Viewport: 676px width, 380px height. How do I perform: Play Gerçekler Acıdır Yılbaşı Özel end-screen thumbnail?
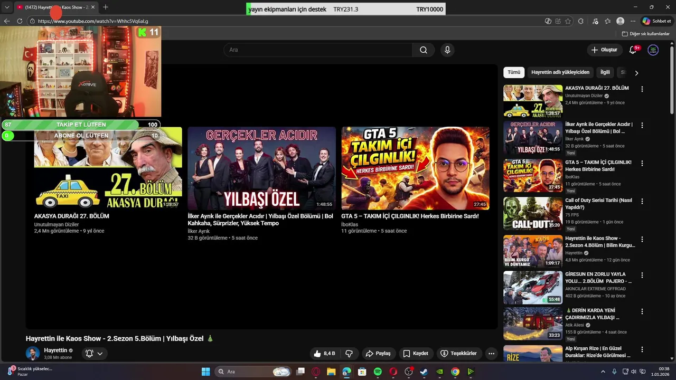point(261,168)
